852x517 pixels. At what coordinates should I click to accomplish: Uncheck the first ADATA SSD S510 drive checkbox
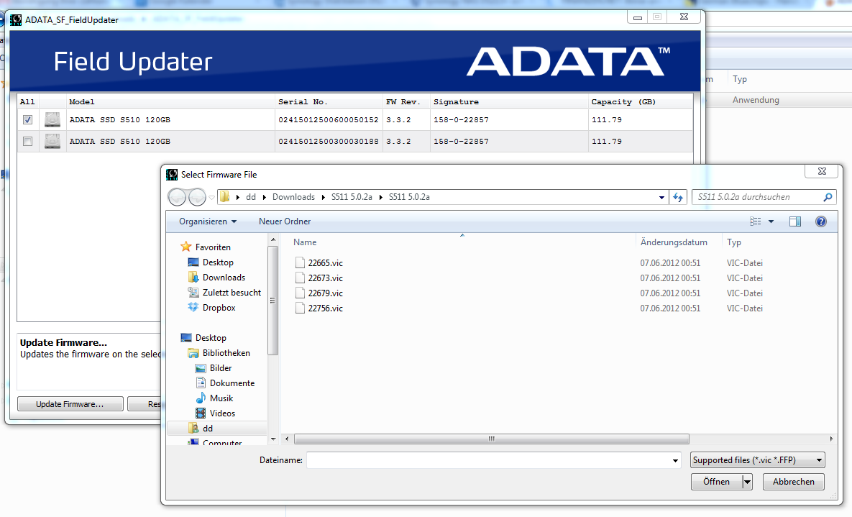[x=28, y=119]
